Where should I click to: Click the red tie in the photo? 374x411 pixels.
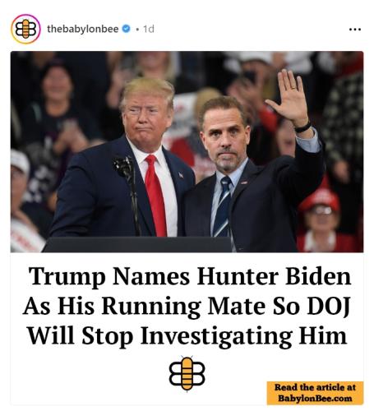coord(155,195)
